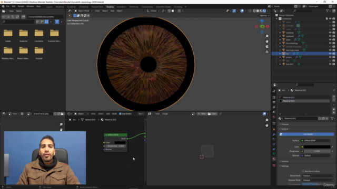Open viewport Options dropdown
Image resolution: width=337 pixels, height=189 pixels.
pos(264,16)
